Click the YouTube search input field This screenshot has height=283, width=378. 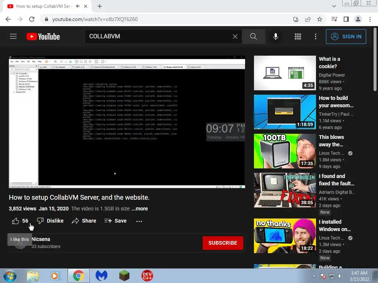coord(159,36)
